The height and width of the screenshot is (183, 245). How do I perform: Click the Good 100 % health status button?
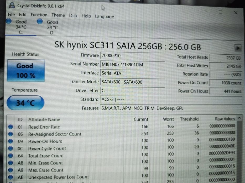click(x=26, y=71)
